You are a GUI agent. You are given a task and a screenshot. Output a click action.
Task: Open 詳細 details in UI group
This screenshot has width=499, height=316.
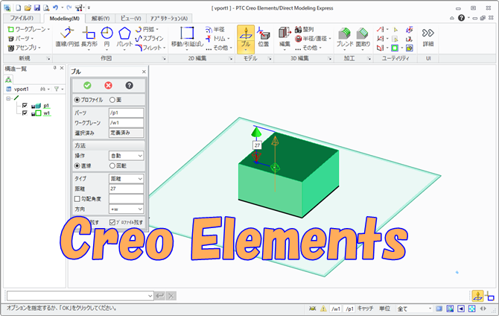(428, 37)
